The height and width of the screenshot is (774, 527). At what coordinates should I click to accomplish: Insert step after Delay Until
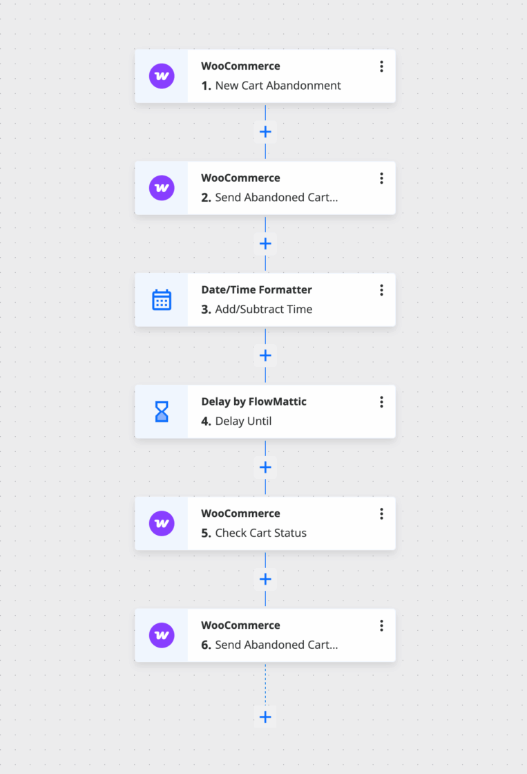tap(265, 468)
